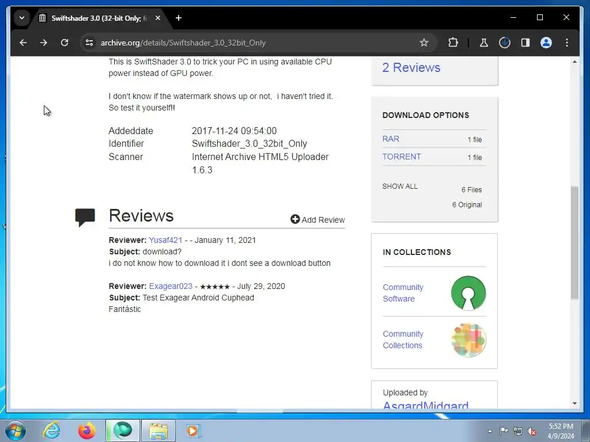Click the address bar URL
This screenshot has height=442, width=590.
coord(183,43)
